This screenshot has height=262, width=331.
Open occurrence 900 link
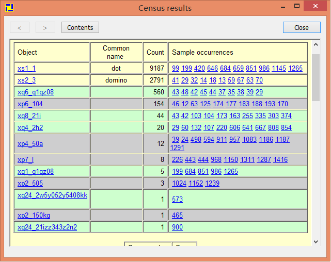coord(177,227)
